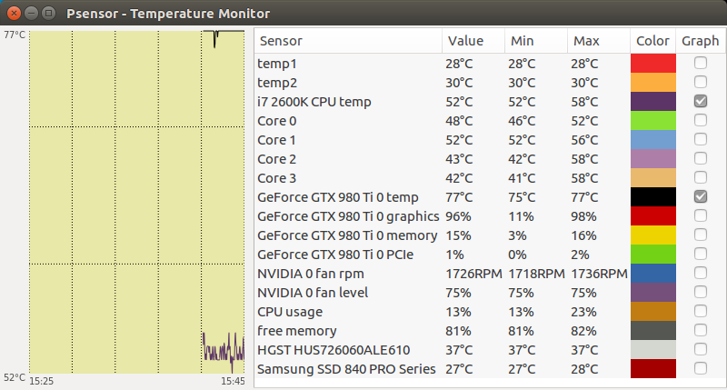Click the yellow swatch for GTX memory
This screenshot has height=390, width=727.
click(x=652, y=235)
